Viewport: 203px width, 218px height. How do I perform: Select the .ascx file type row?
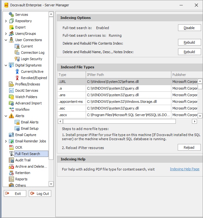point(127,115)
